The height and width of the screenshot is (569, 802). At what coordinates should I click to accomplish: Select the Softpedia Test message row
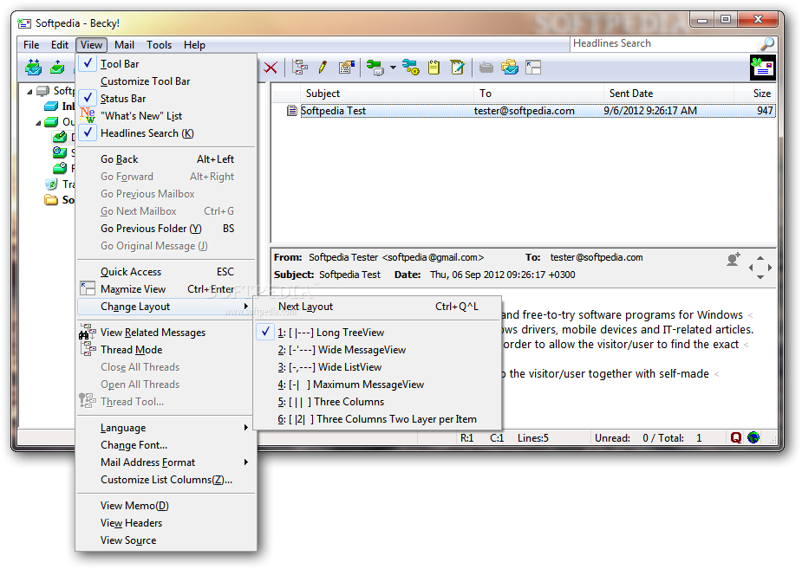[530, 111]
